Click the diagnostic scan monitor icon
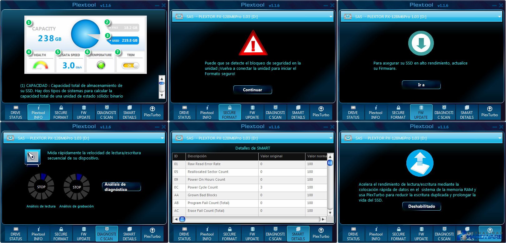 (32, 157)
